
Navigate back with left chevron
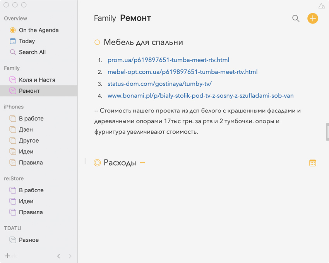(x=59, y=256)
